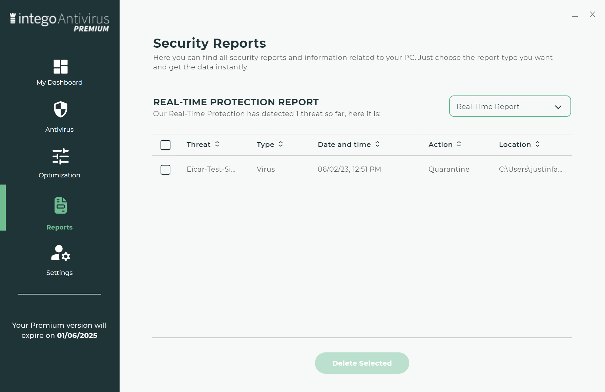Open the Antivirus shield icon

pos(61,109)
